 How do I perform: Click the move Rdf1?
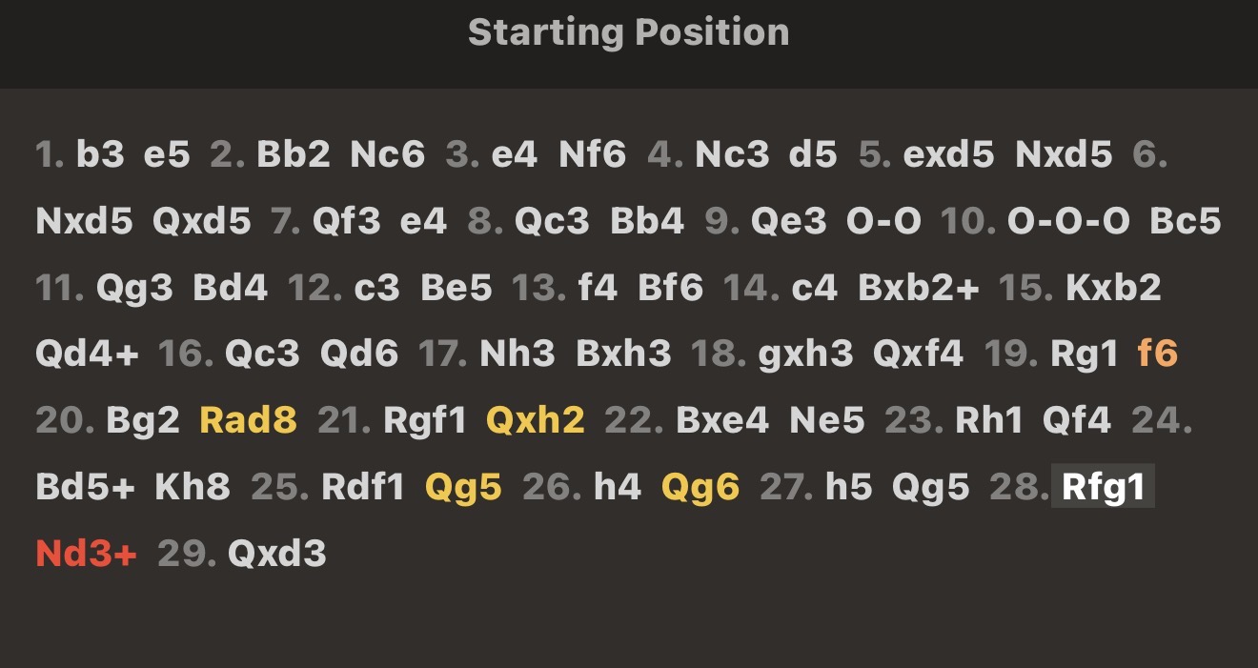point(363,487)
